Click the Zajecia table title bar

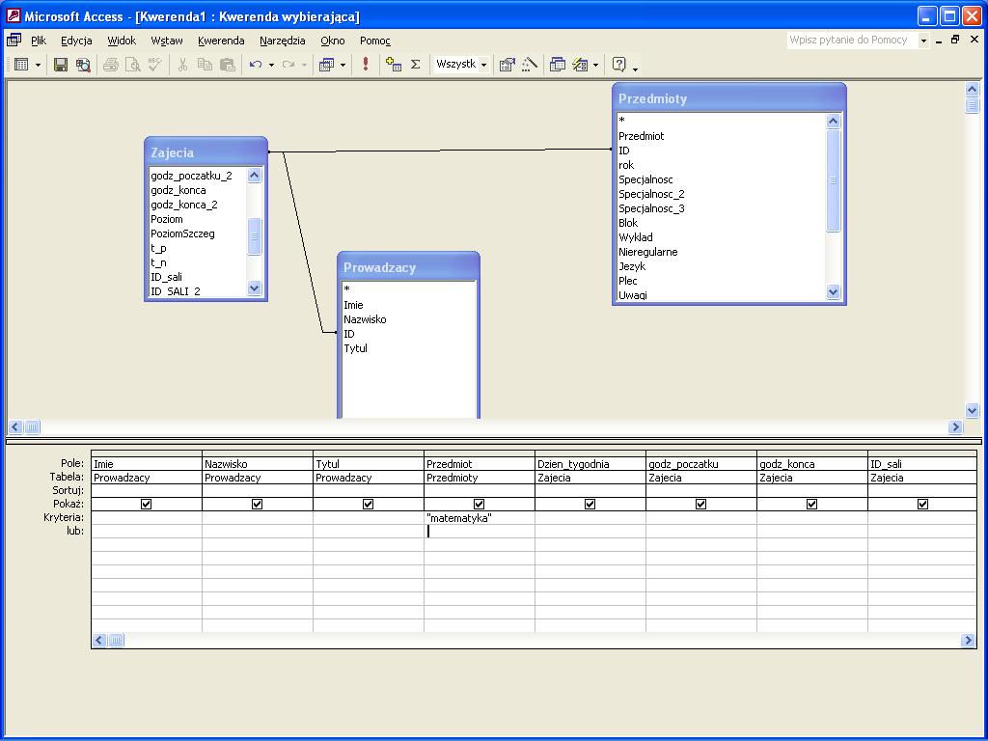[206, 151]
